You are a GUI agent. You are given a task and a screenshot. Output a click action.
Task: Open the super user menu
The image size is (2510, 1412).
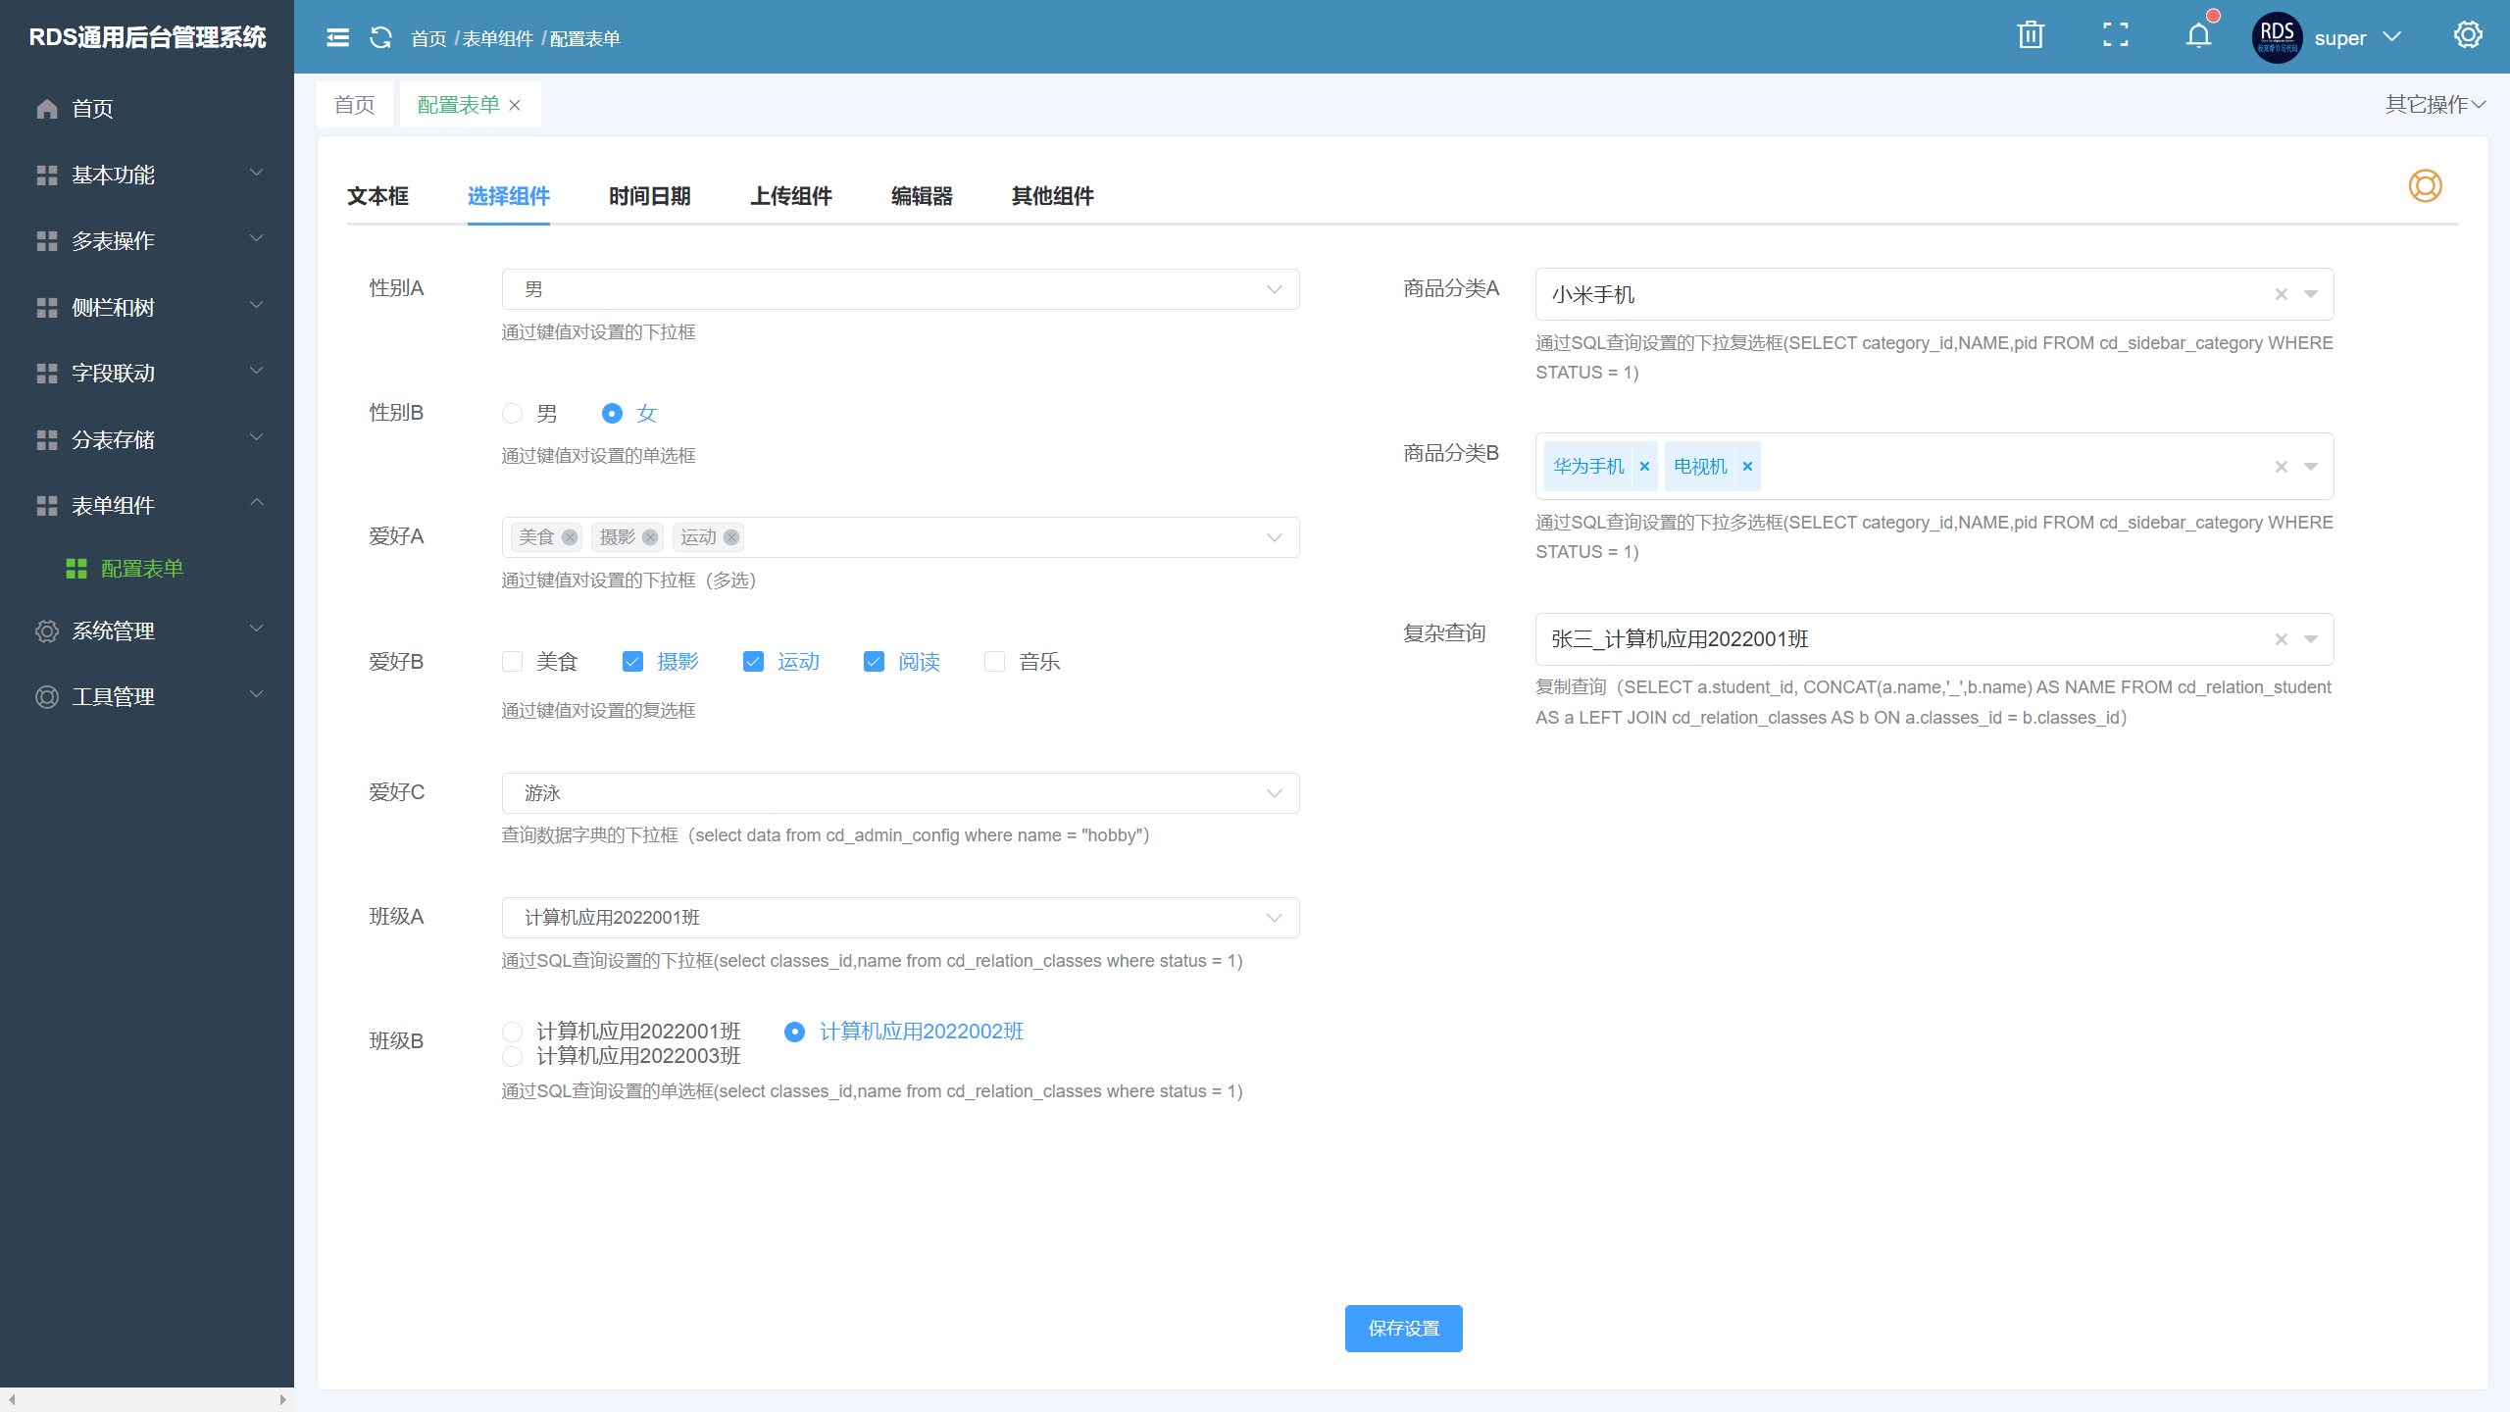pyautogui.click(x=2357, y=38)
